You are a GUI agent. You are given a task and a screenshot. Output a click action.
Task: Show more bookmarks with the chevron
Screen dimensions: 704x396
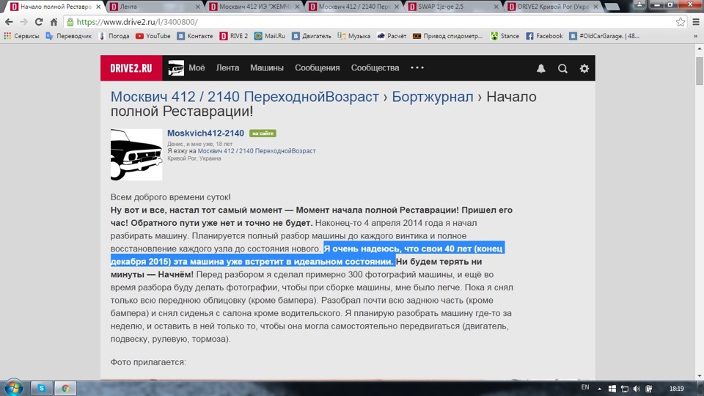coord(695,36)
